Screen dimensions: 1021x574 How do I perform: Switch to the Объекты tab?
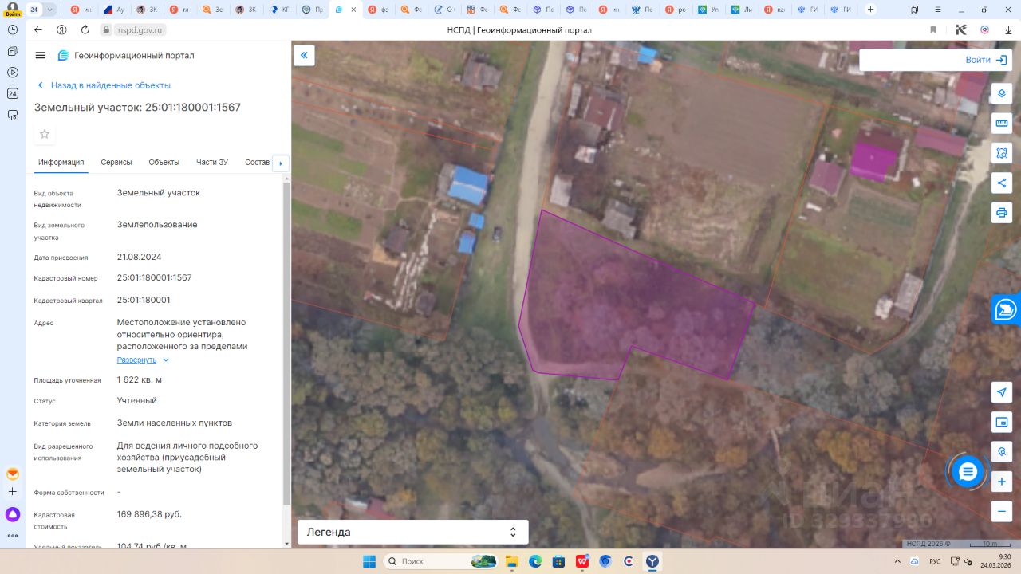coord(164,162)
